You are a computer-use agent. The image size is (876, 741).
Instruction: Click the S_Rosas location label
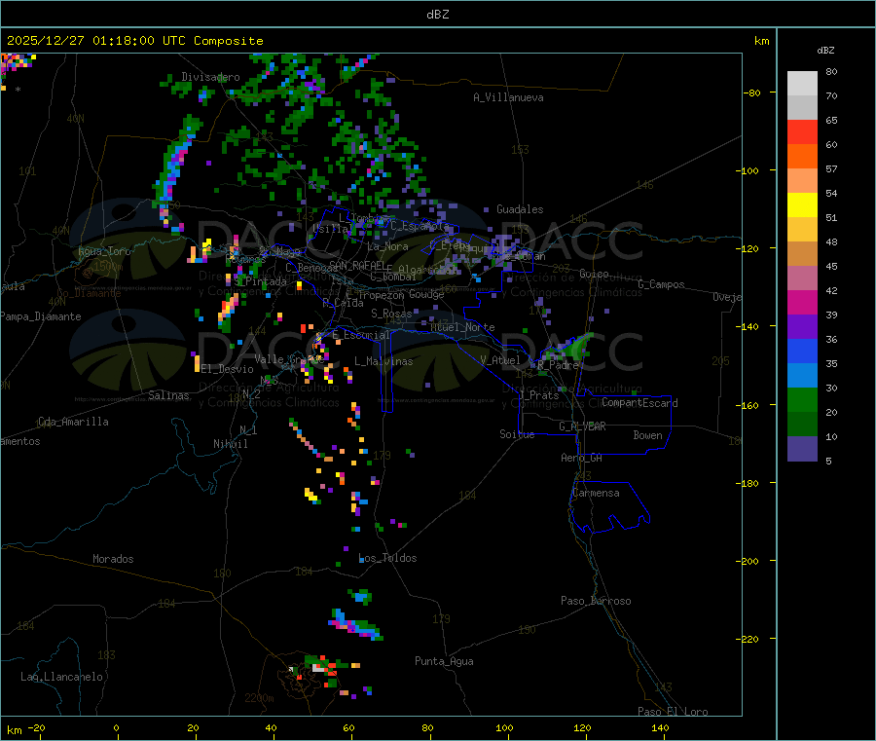(x=391, y=314)
